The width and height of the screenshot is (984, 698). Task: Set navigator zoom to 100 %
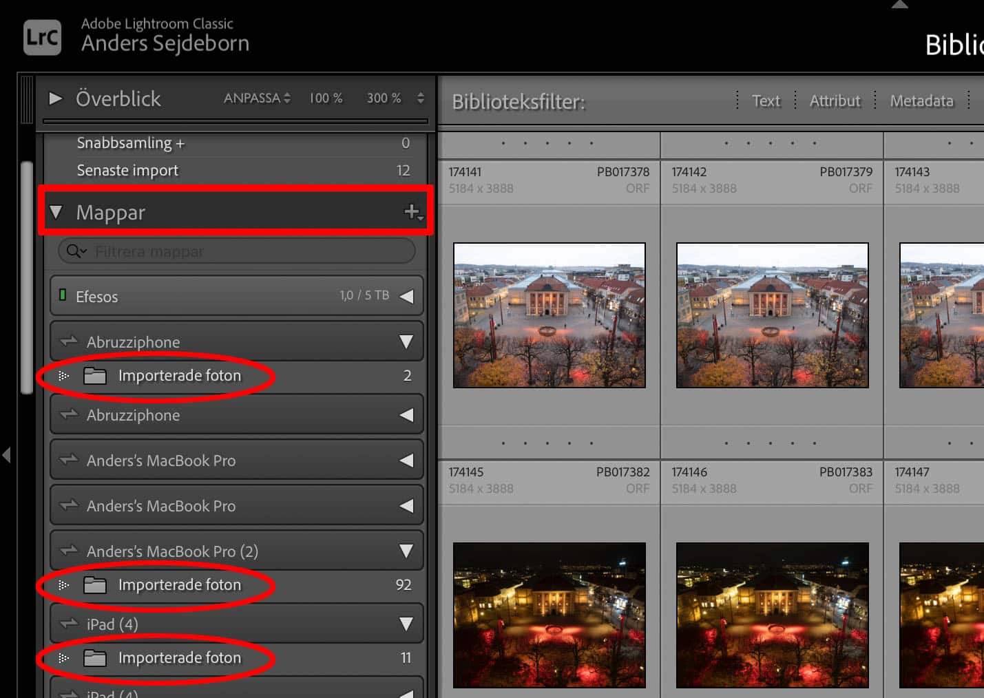click(326, 98)
